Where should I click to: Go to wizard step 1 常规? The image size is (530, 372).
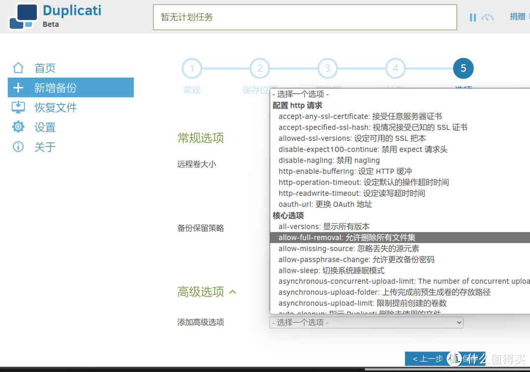[x=192, y=68]
